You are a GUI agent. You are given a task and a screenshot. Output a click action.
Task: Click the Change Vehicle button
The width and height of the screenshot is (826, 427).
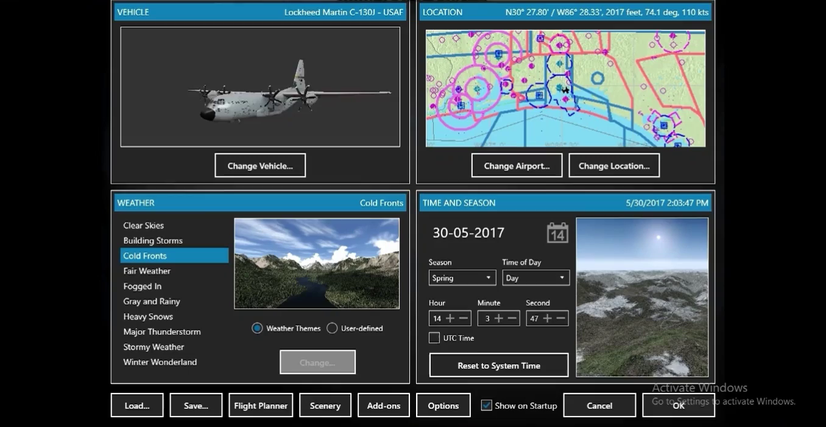pos(260,165)
